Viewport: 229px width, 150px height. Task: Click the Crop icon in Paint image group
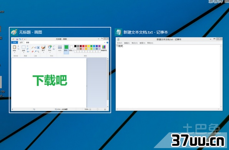(27, 46)
